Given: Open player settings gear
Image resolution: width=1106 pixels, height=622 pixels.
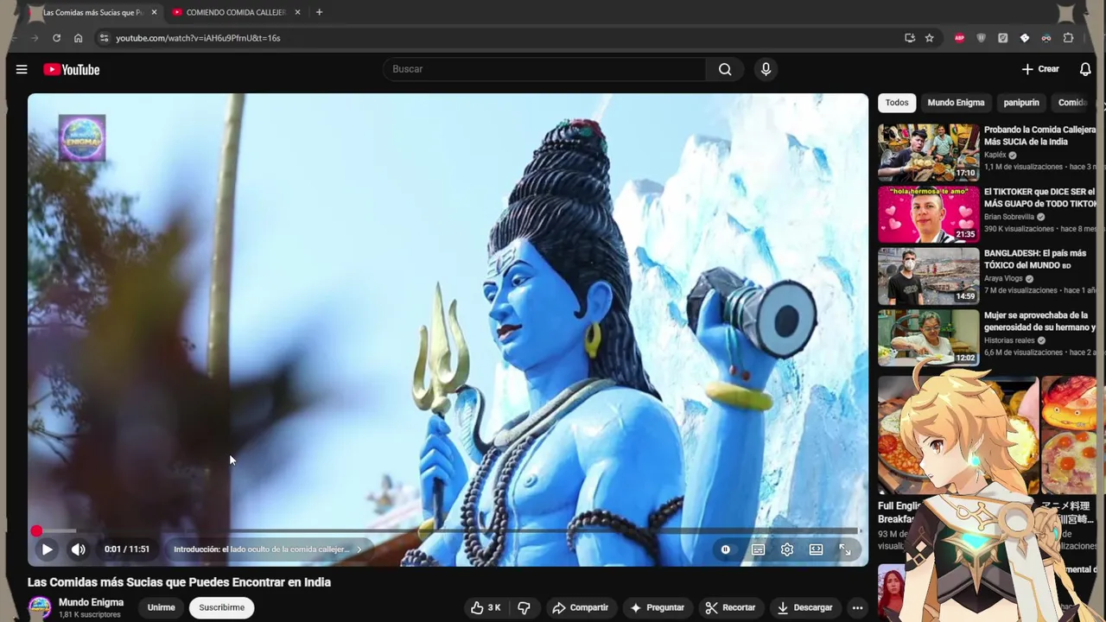Looking at the screenshot, I should pyautogui.click(x=787, y=549).
